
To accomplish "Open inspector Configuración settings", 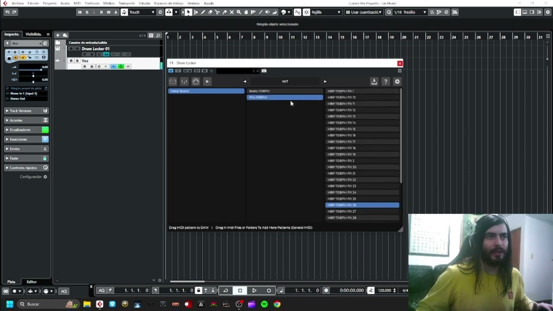I will tap(34, 177).
